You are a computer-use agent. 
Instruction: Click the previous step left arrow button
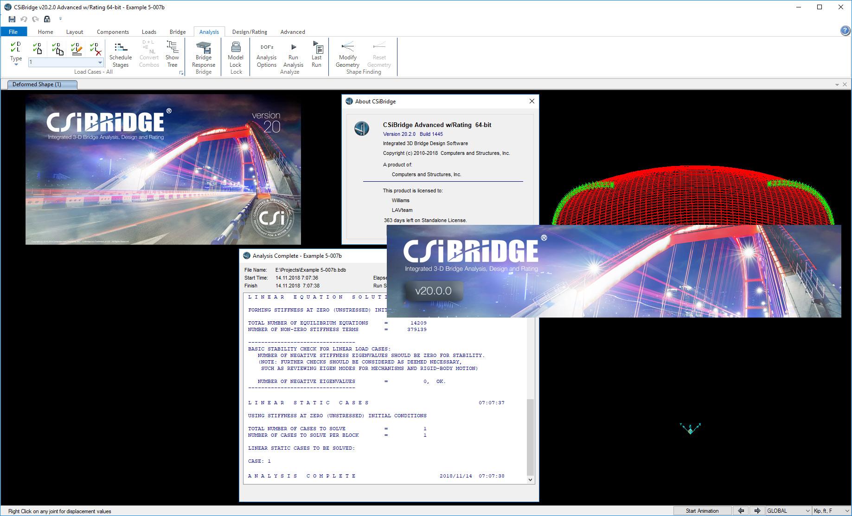741,511
